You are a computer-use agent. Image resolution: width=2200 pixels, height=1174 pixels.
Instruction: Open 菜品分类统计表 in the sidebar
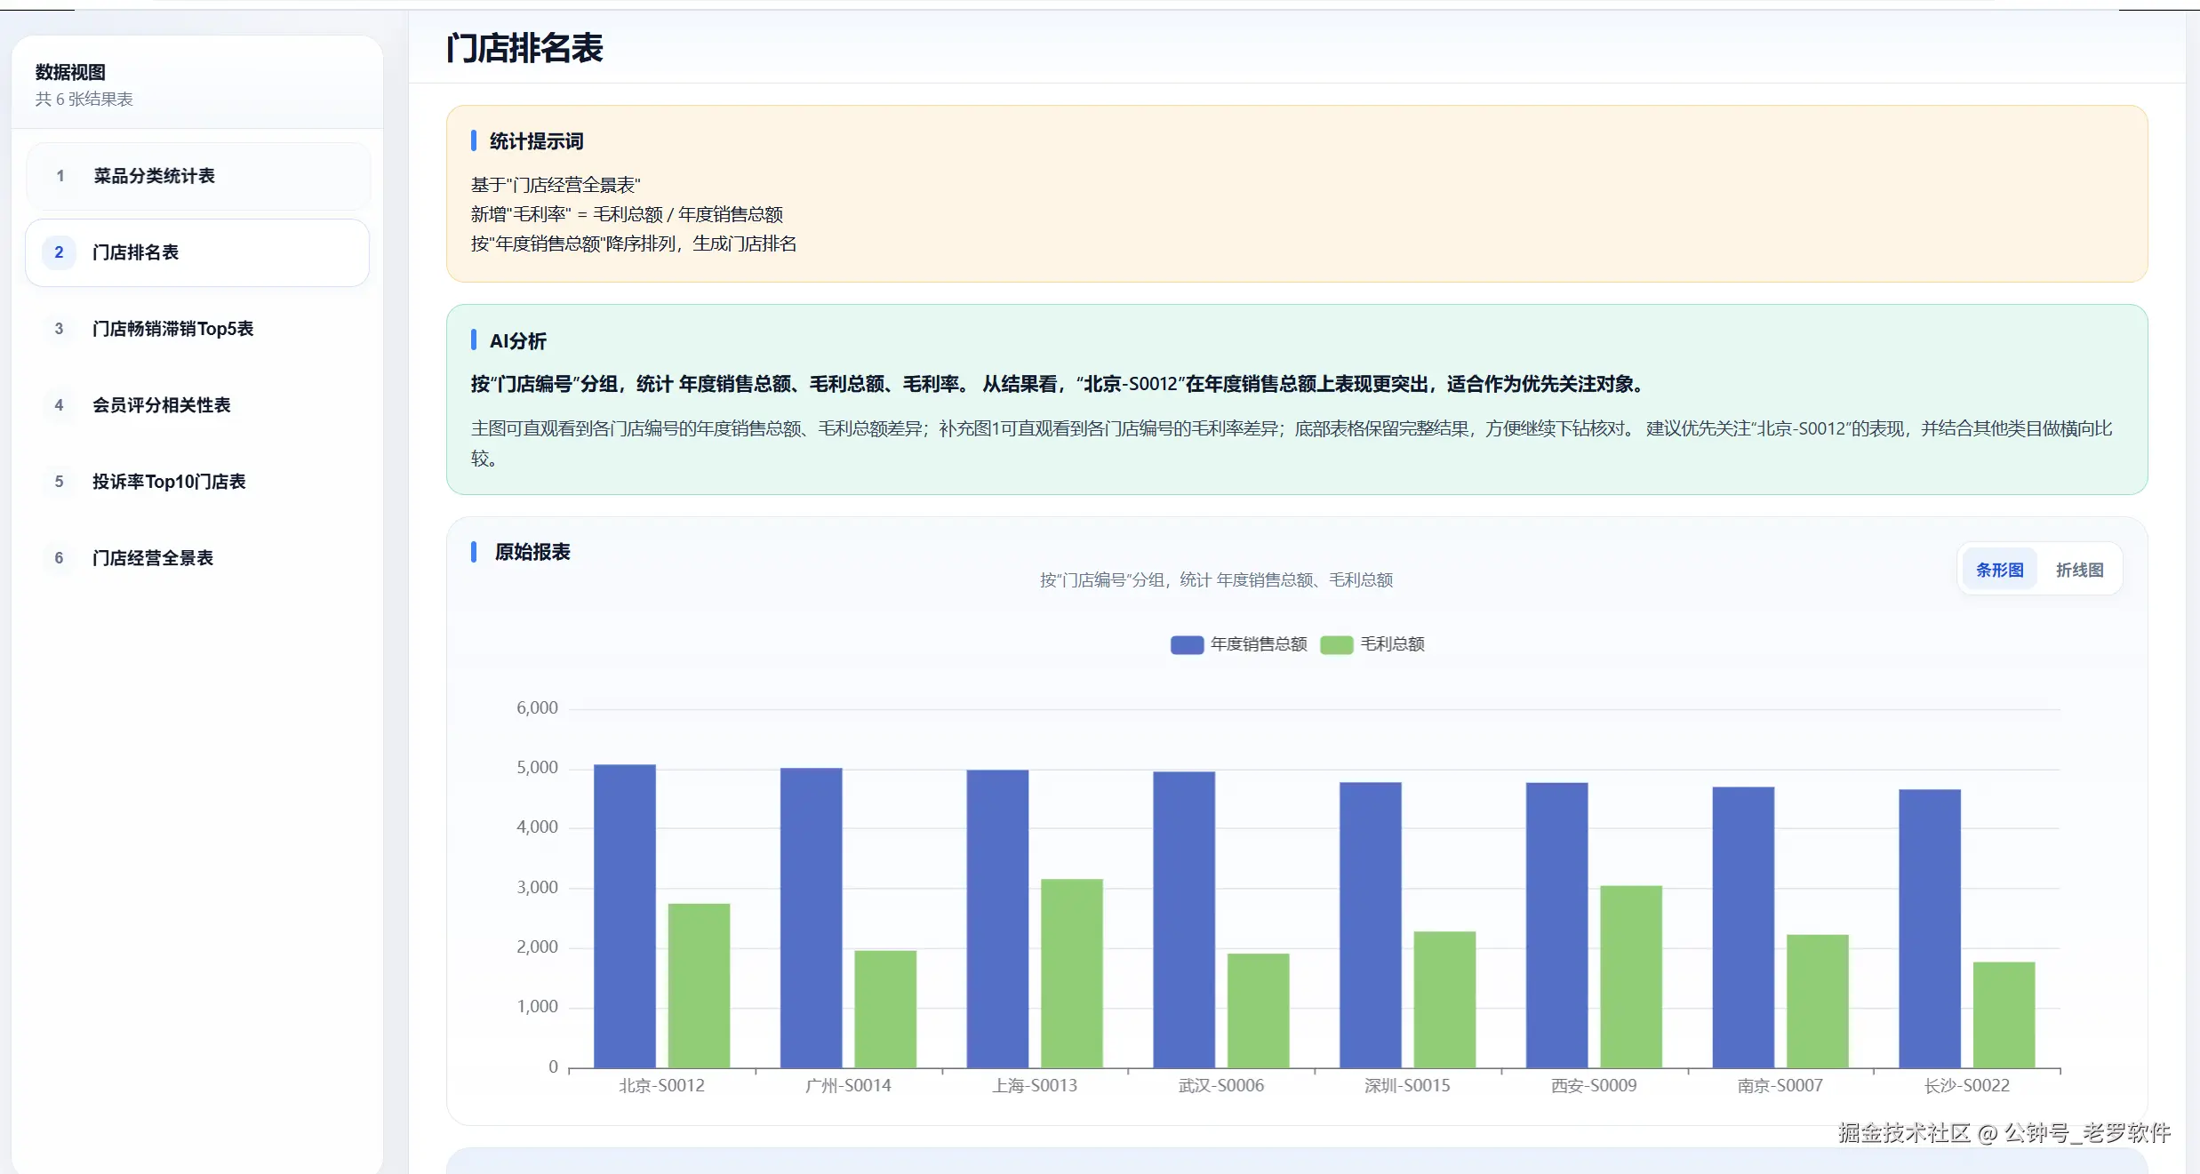(x=197, y=176)
